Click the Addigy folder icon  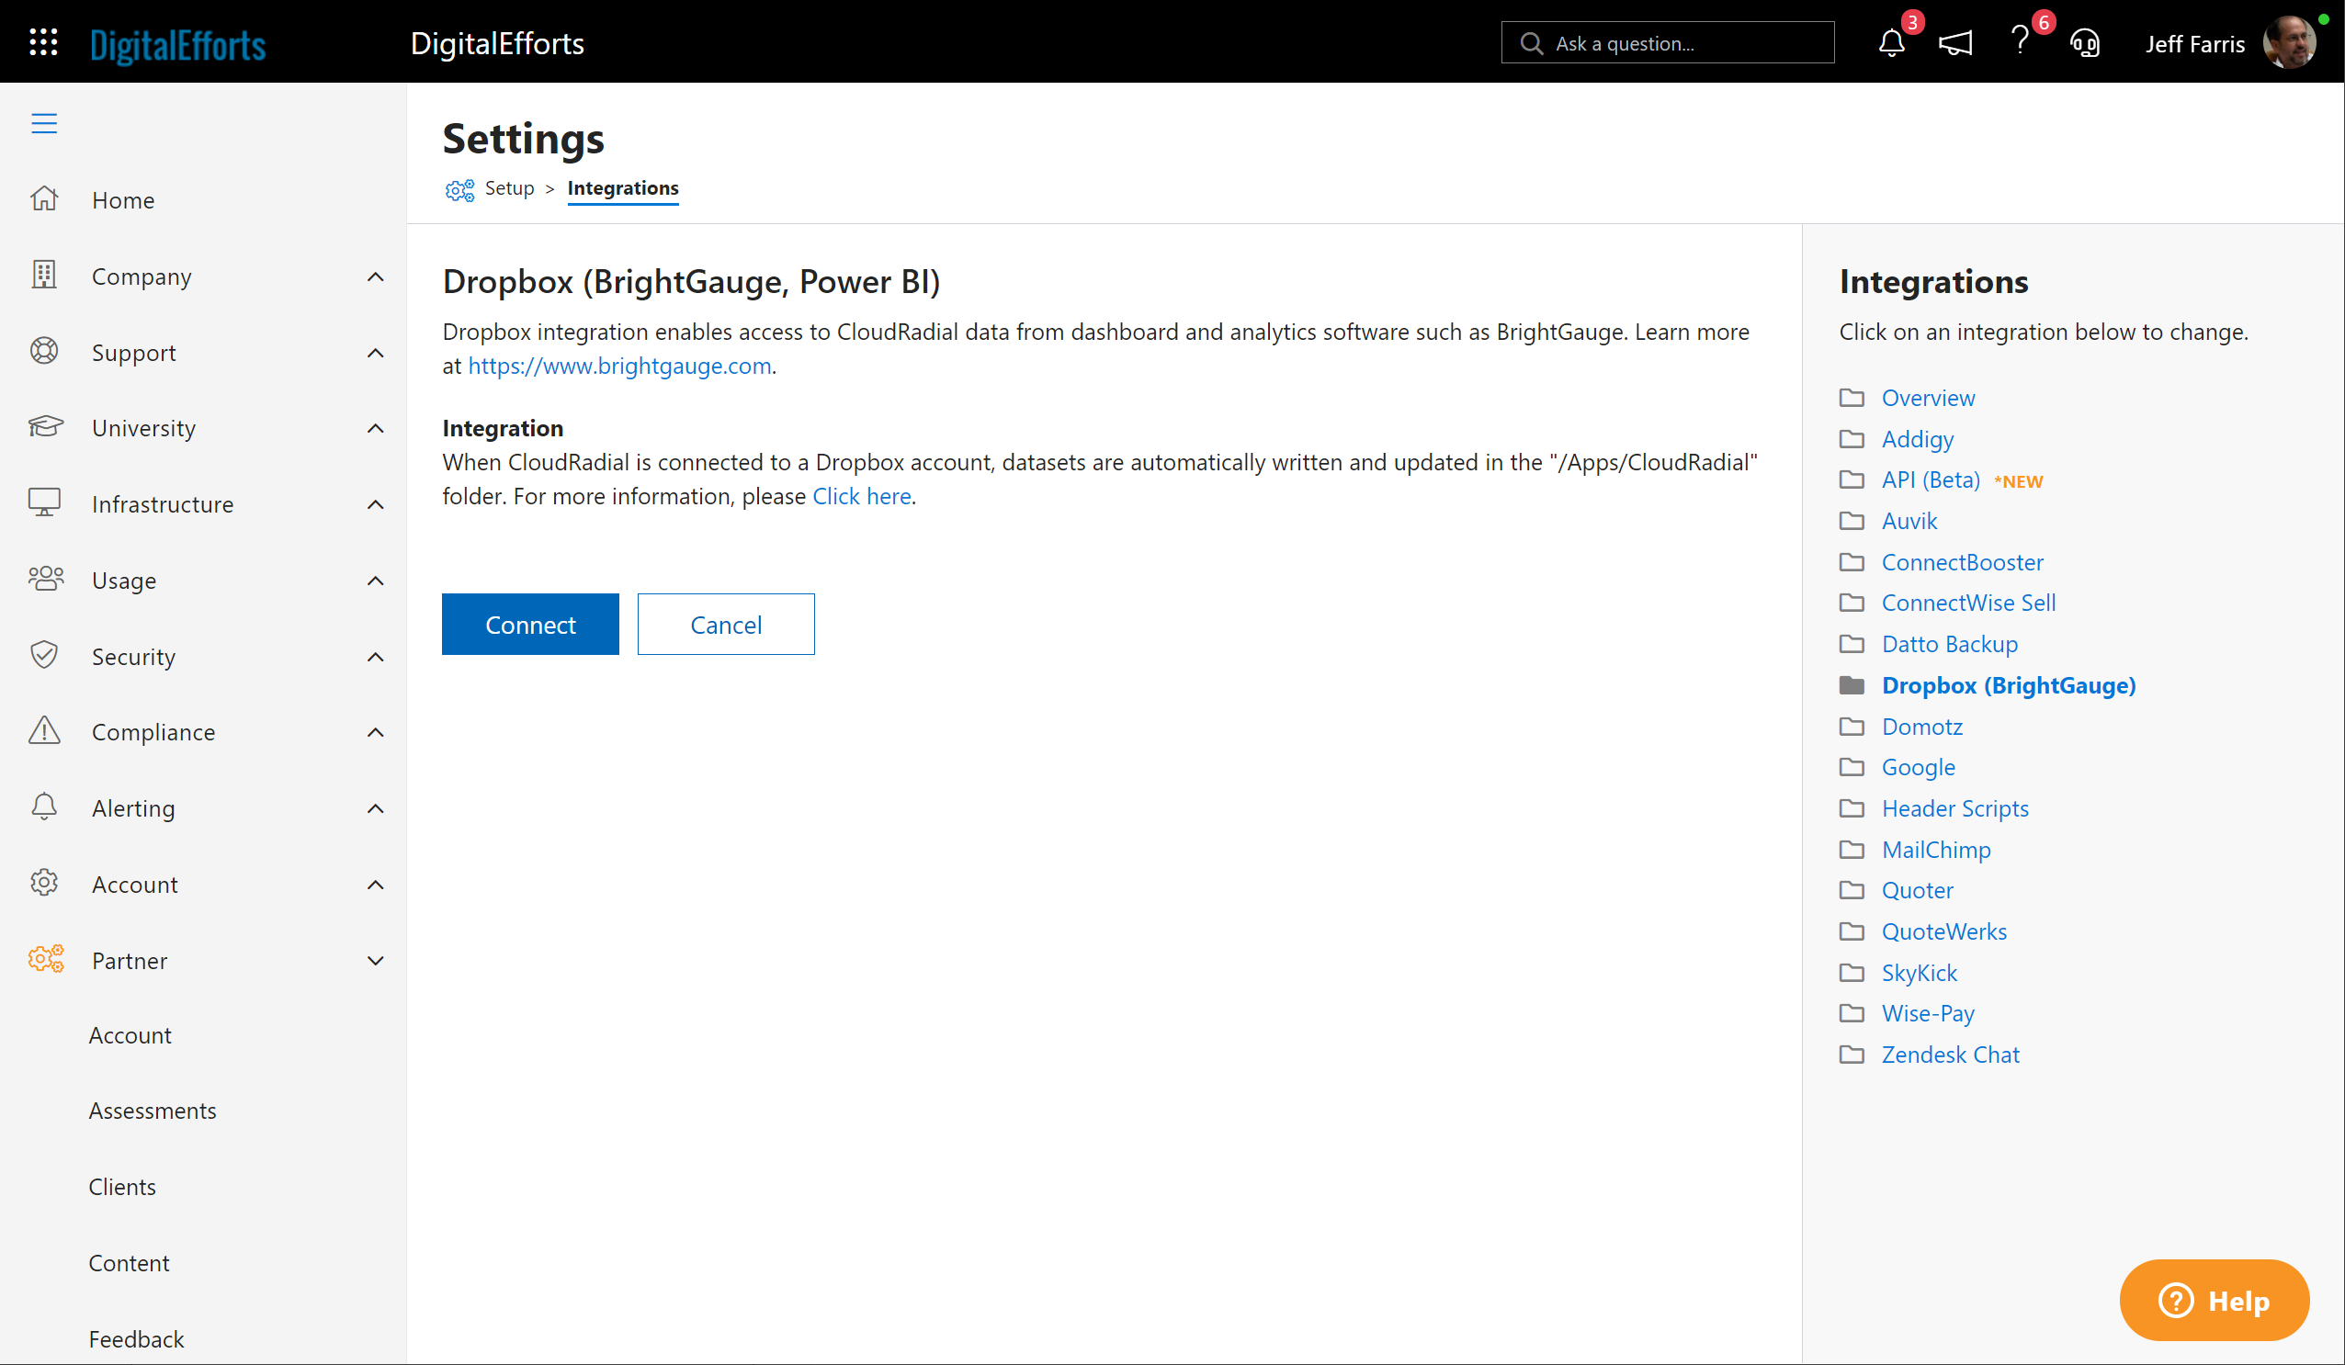(1852, 438)
